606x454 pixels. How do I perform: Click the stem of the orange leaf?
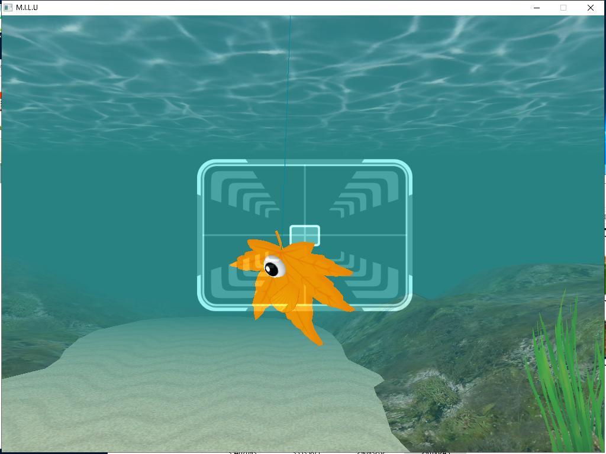(278, 238)
